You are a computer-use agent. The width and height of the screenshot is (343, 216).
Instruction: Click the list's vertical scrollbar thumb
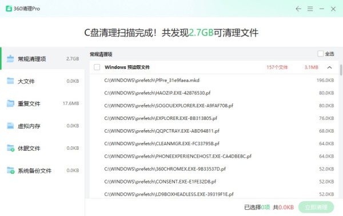[341, 70]
